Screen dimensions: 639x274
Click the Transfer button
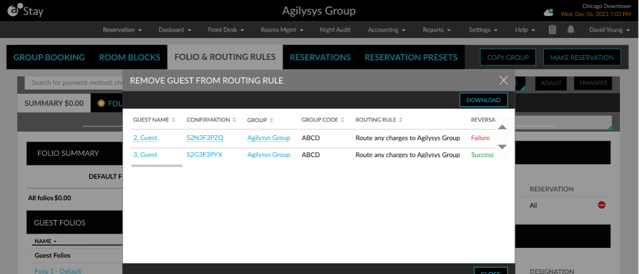click(593, 82)
